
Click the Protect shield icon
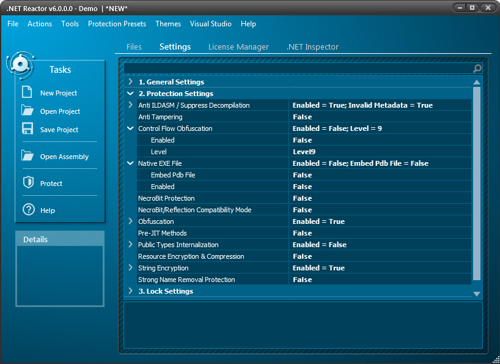(x=28, y=183)
